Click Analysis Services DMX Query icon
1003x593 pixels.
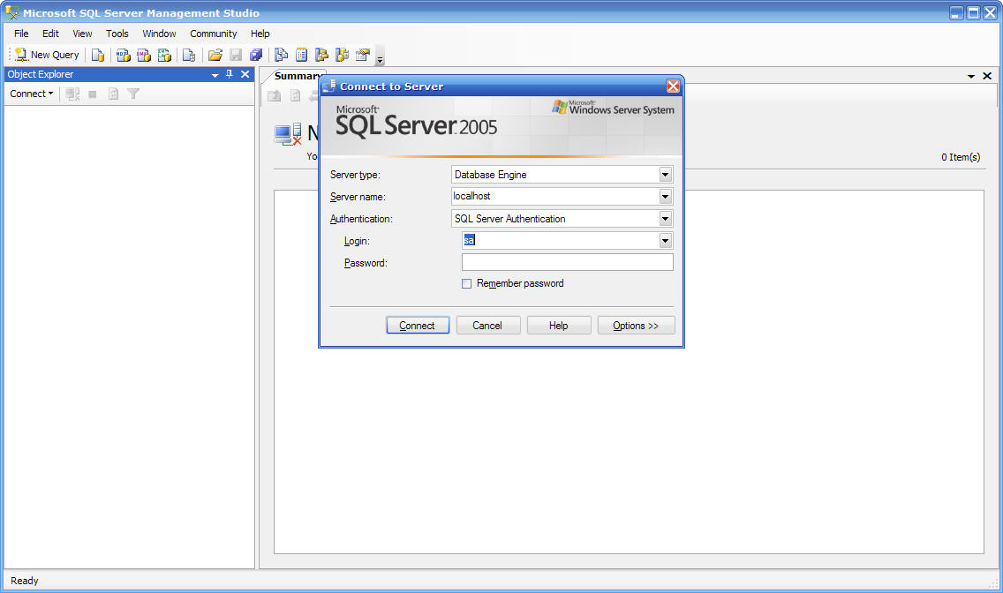(x=143, y=55)
